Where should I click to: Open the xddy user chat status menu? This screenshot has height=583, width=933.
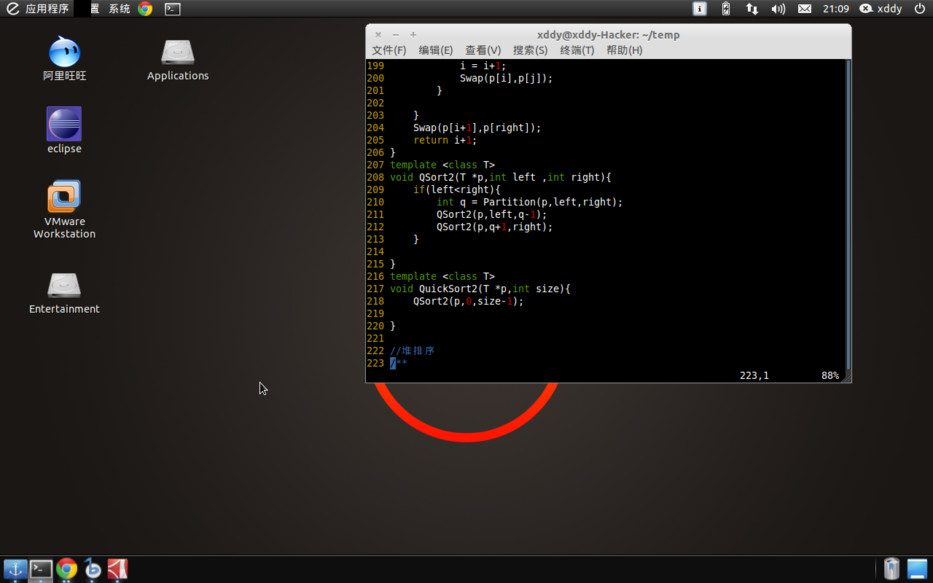[881, 9]
